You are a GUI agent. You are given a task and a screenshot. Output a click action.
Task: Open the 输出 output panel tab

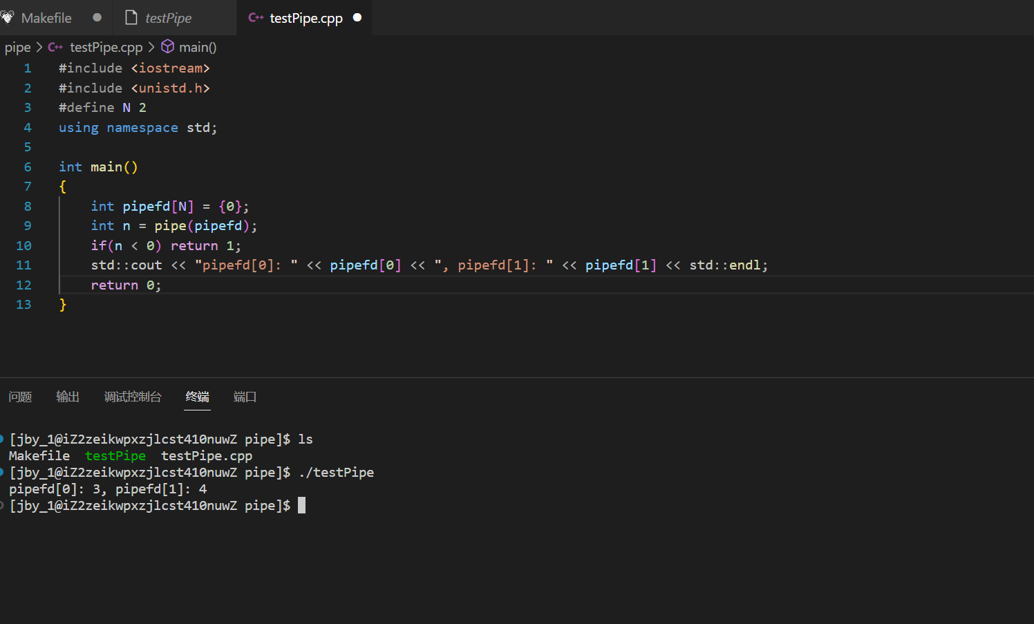click(x=68, y=397)
